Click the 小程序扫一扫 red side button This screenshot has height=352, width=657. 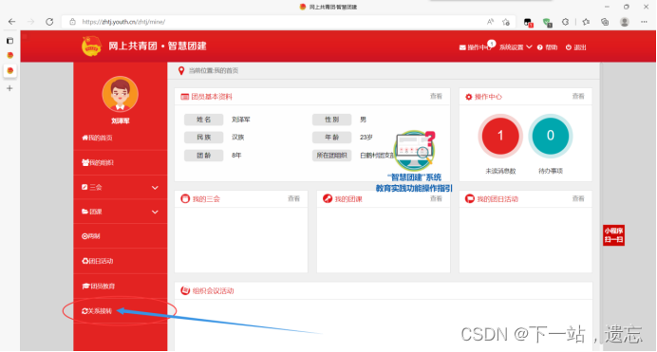[614, 235]
